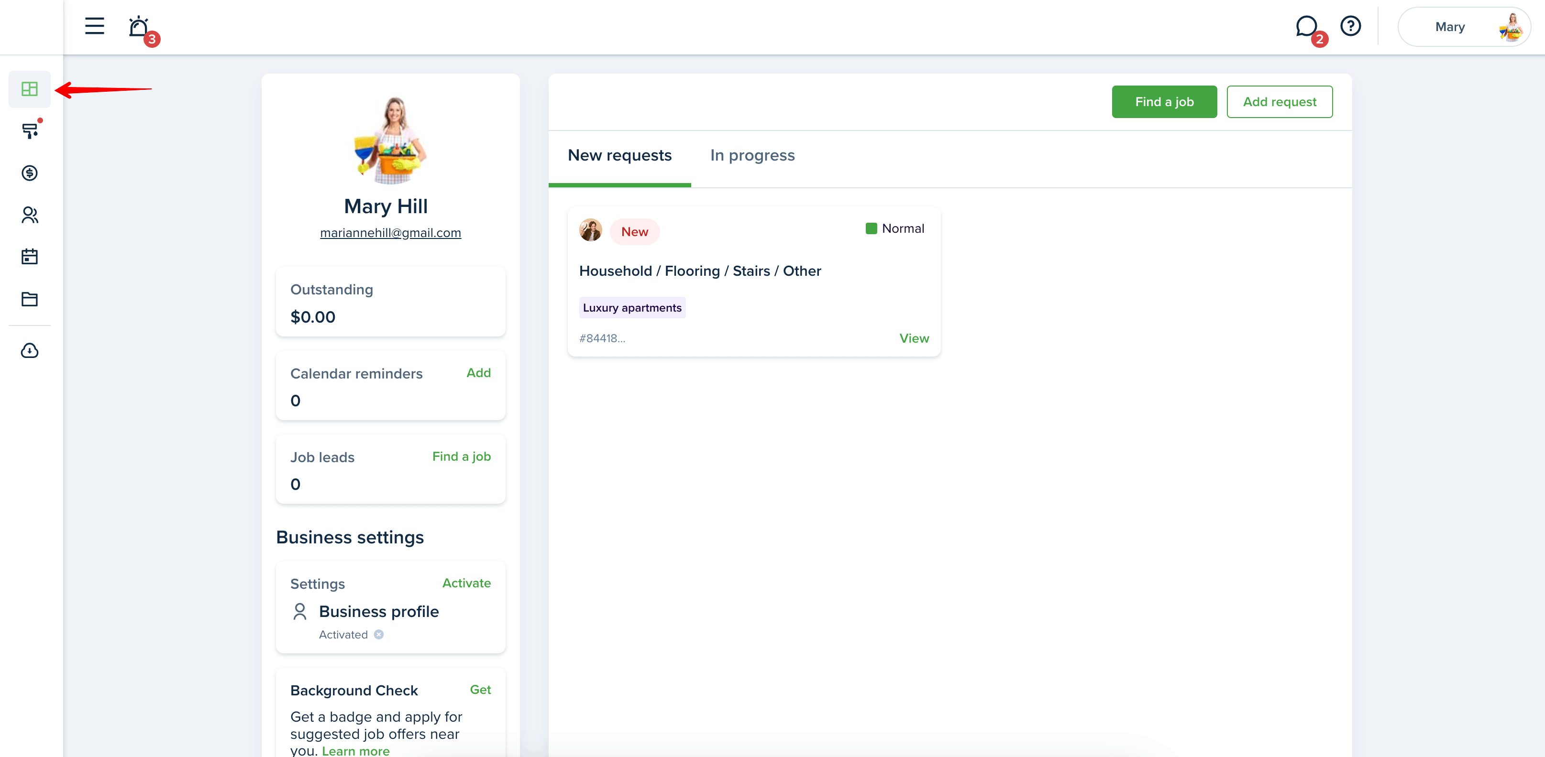Viewport: 1545px width, 757px height.
Task: Open the dollar payments sidebar icon
Action: click(29, 173)
